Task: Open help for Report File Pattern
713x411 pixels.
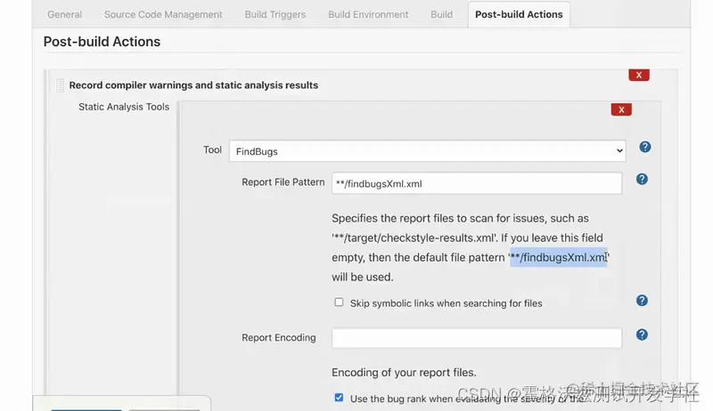Action: (x=642, y=179)
